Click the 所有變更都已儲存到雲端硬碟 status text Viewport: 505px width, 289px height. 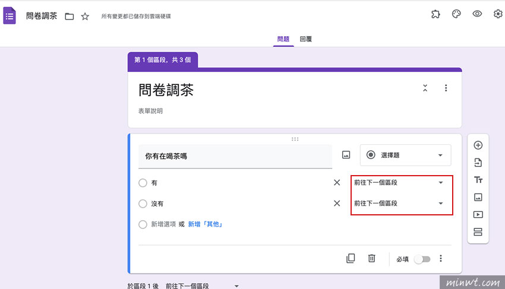[x=136, y=17]
